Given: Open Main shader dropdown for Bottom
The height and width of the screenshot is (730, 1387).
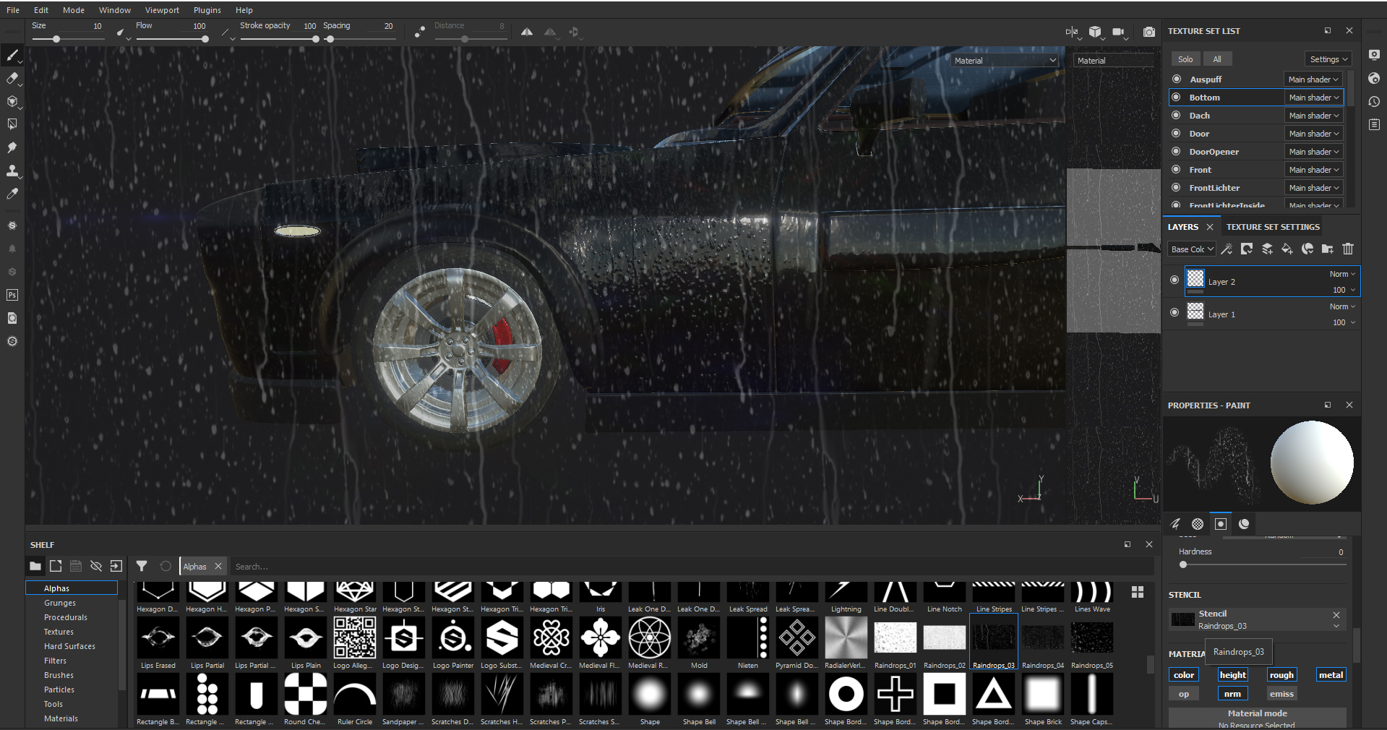Looking at the screenshot, I should click(1313, 98).
